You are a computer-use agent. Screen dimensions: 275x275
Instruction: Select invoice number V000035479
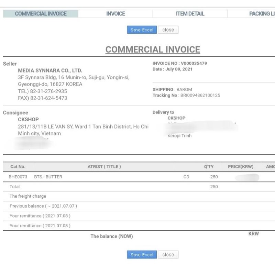pos(194,63)
